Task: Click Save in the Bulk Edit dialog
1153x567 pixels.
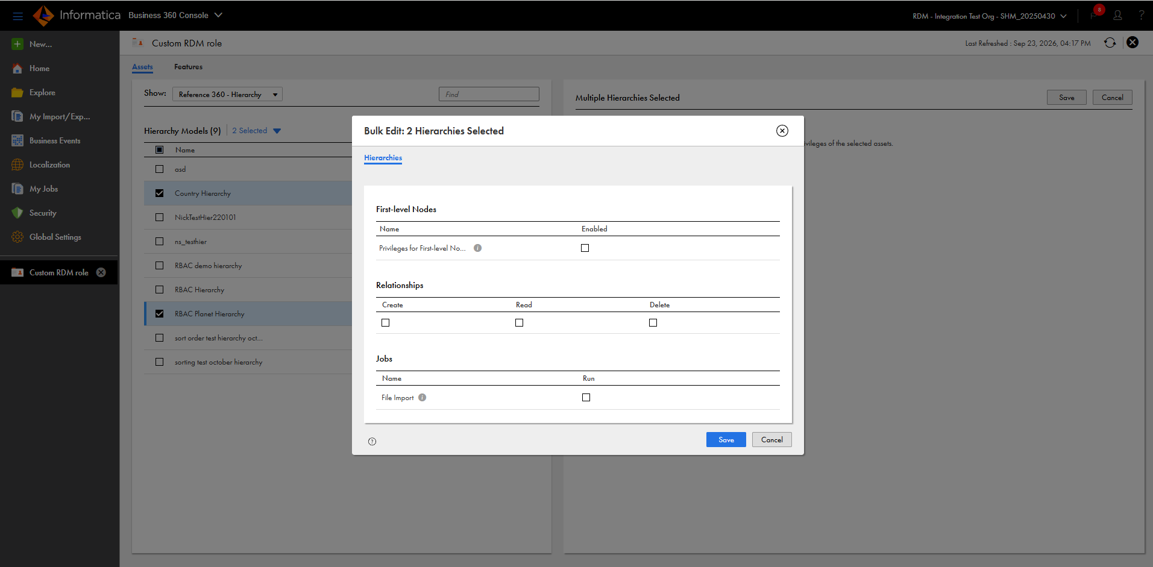Action: click(726, 440)
